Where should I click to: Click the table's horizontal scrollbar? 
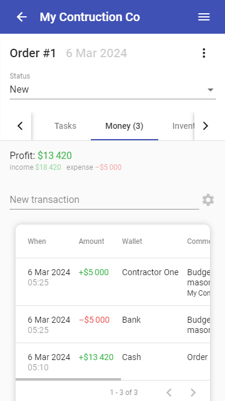click(x=68, y=379)
